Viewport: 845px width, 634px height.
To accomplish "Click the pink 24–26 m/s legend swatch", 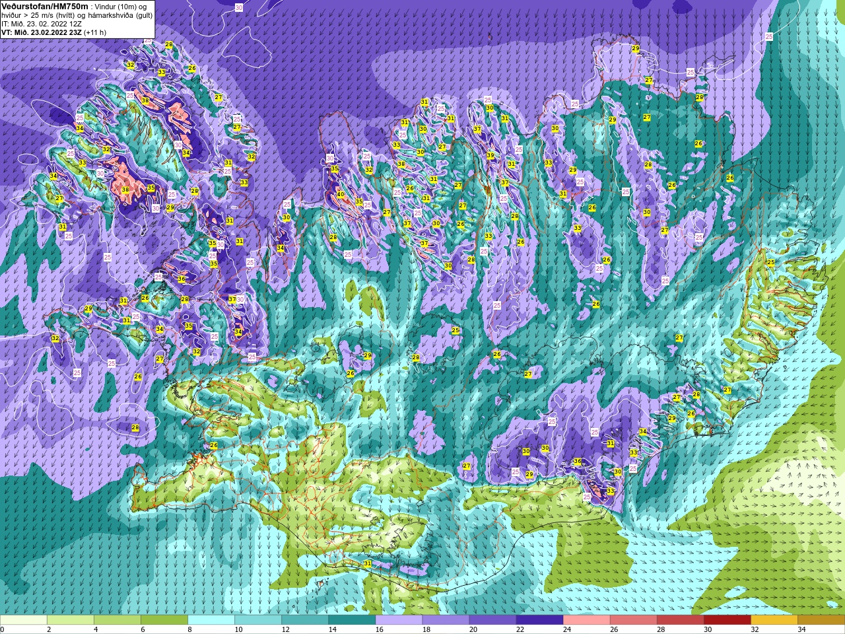I will coord(586,620).
